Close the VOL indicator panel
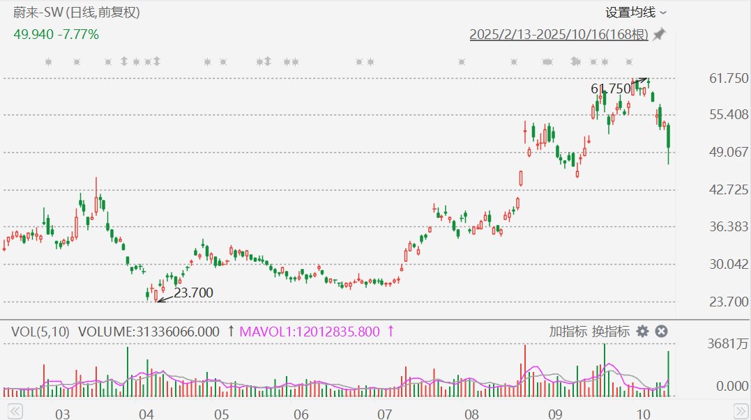 (662, 332)
